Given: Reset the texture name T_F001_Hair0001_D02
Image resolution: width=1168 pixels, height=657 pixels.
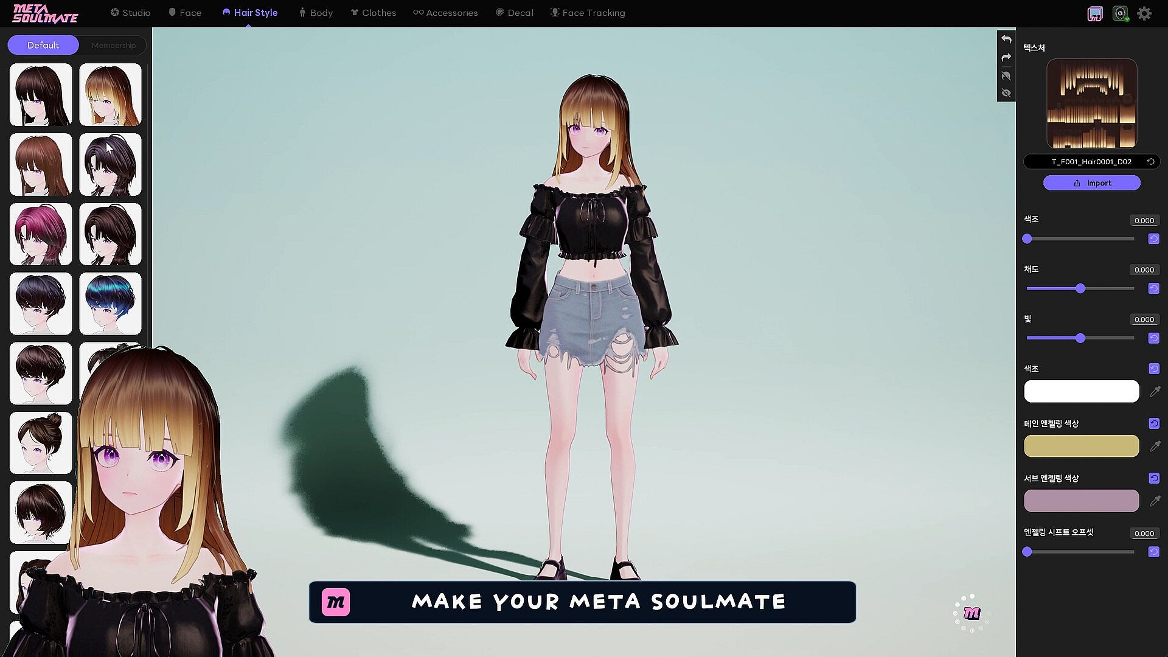Looking at the screenshot, I should tap(1150, 162).
